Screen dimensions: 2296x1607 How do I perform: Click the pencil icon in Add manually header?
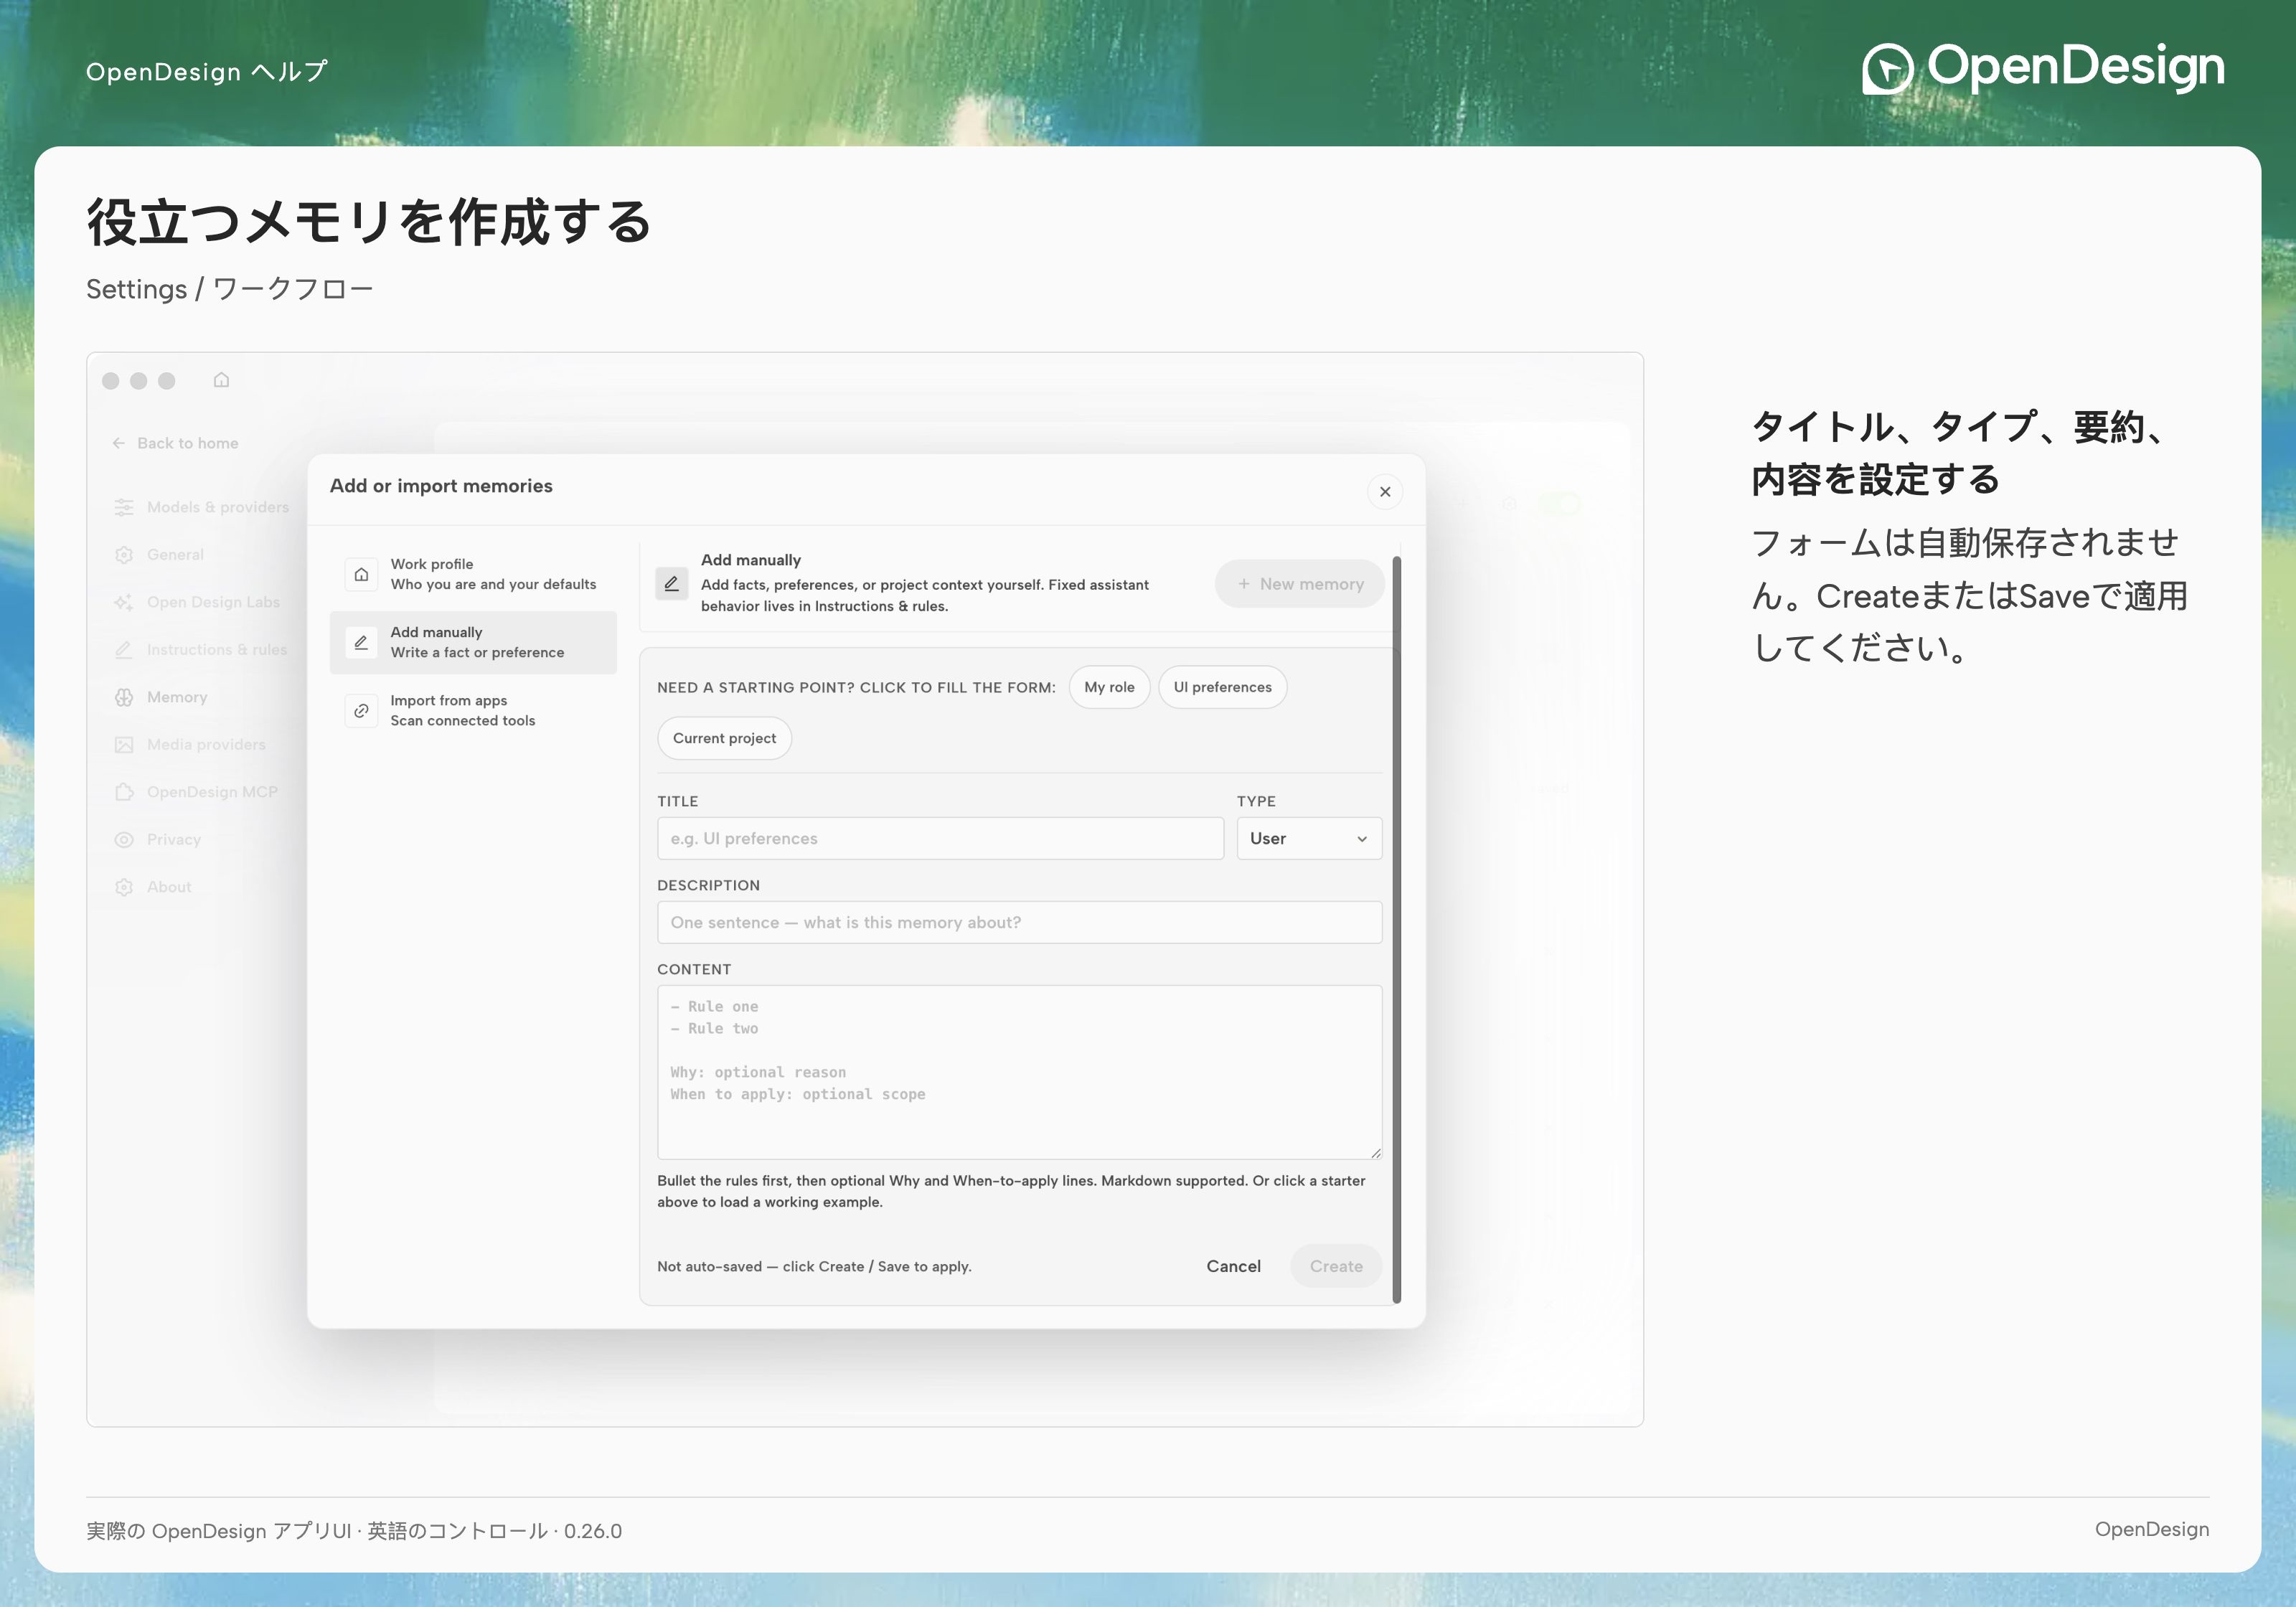(672, 583)
